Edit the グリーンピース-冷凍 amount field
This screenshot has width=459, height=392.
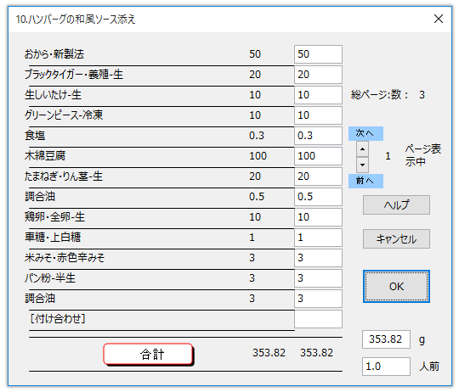(318, 115)
